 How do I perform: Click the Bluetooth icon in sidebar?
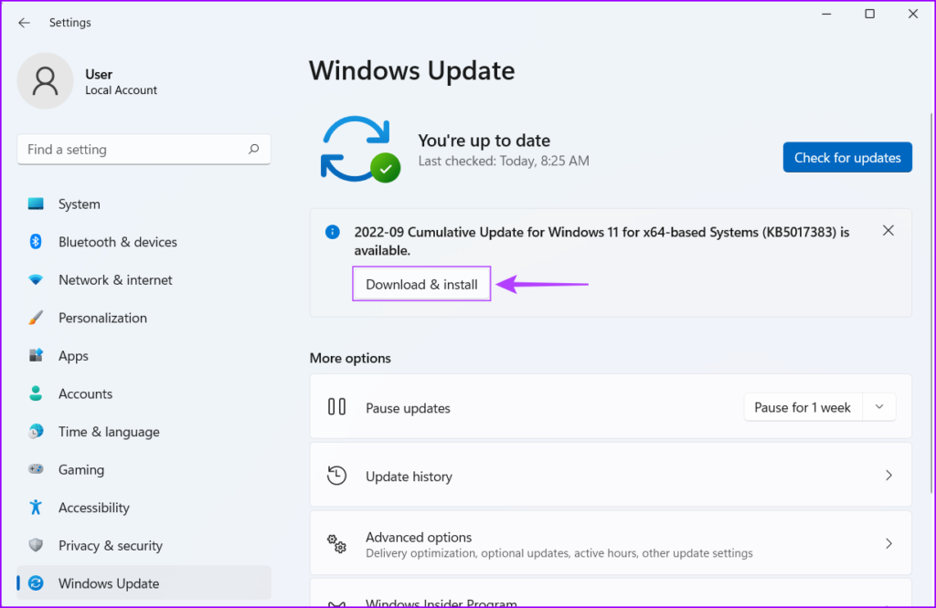pyautogui.click(x=36, y=242)
